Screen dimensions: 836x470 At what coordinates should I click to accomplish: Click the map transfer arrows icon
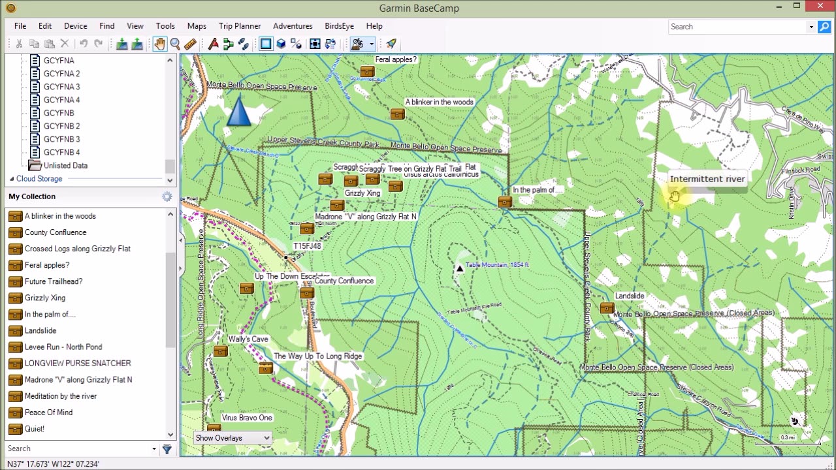330,44
